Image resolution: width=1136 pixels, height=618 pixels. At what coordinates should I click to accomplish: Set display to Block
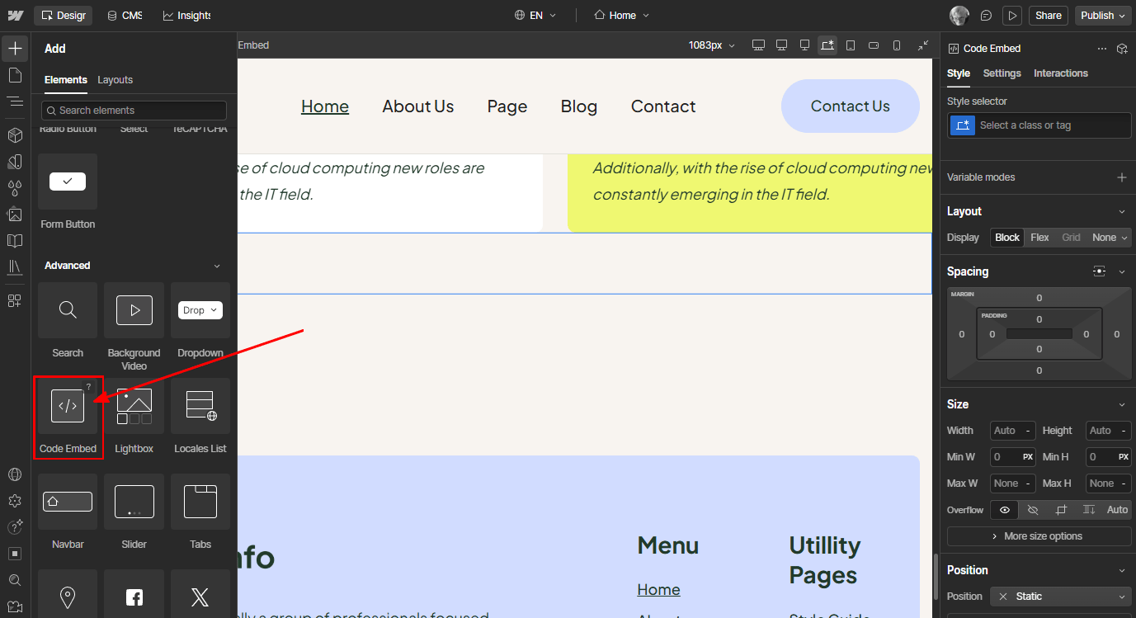1007,238
